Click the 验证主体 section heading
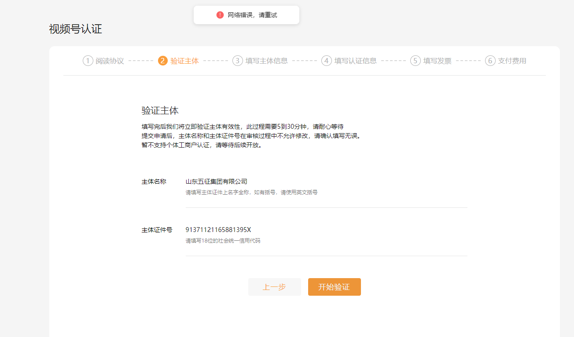This screenshot has width=574, height=337. tap(160, 110)
